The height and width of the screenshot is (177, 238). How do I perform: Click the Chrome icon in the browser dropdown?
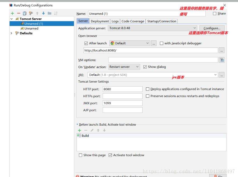112,43
